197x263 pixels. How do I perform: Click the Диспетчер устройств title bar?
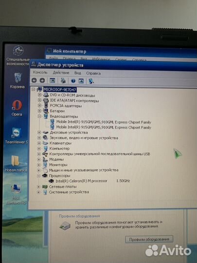click(113, 65)
